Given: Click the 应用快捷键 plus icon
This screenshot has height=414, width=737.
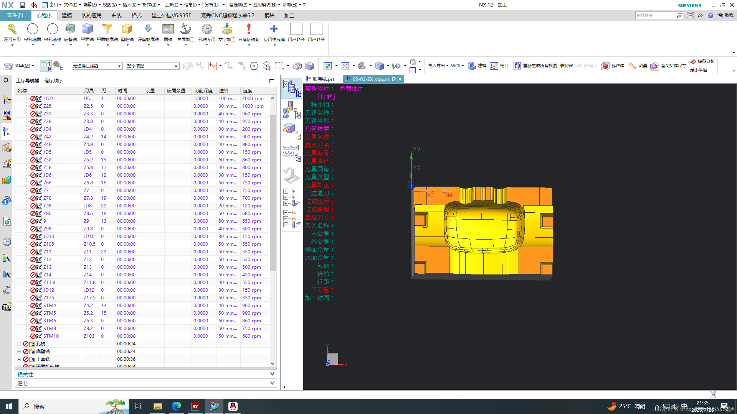Looking at the screenshot, I should click(x=274, y=29).
